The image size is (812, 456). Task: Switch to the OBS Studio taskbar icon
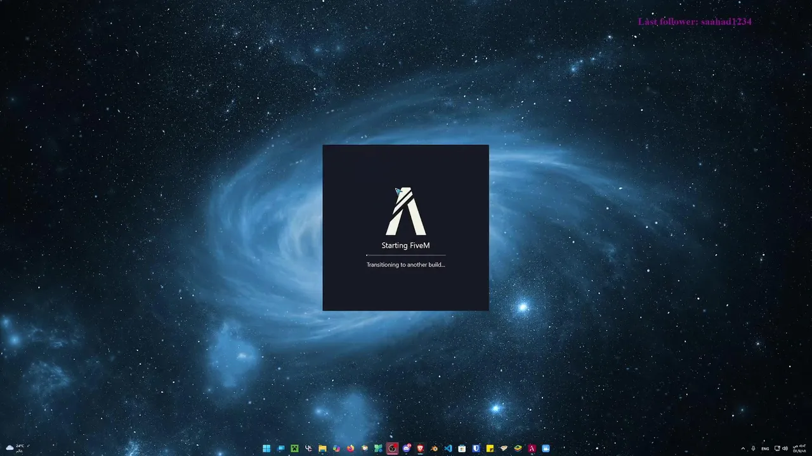coord(392,448)
